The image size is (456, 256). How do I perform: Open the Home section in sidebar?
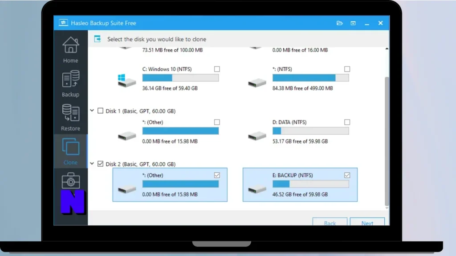[71, 50]
